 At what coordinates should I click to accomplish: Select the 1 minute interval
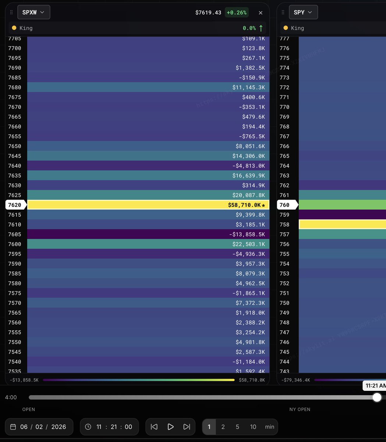pos(209,427)
